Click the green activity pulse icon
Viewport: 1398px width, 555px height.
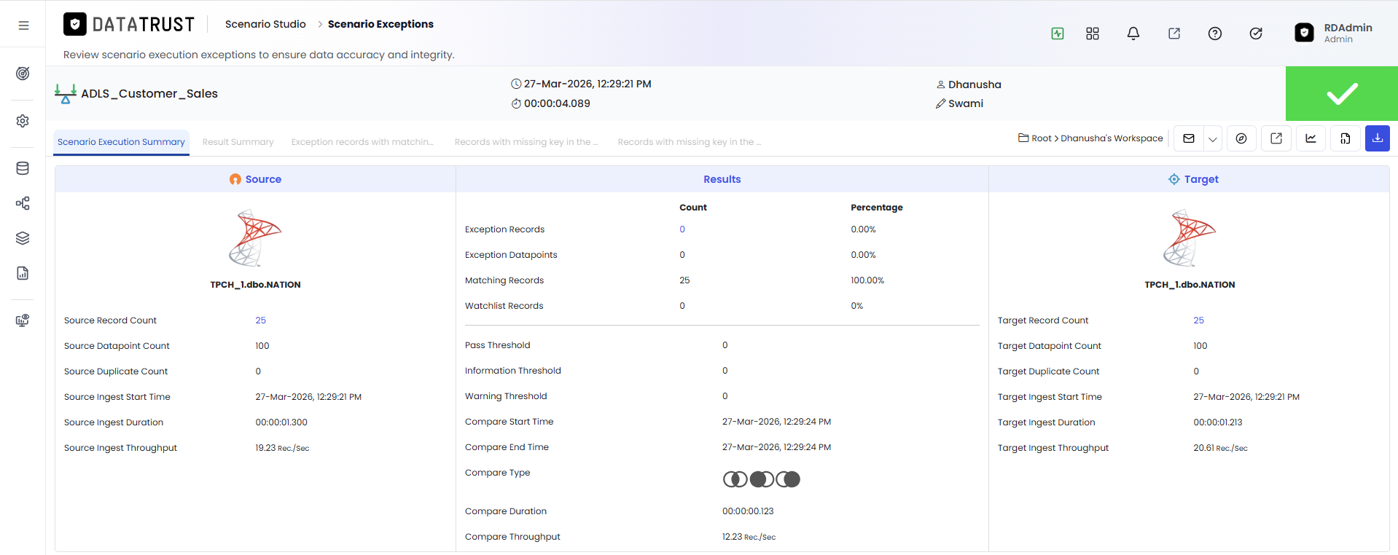pos(1058,34)
